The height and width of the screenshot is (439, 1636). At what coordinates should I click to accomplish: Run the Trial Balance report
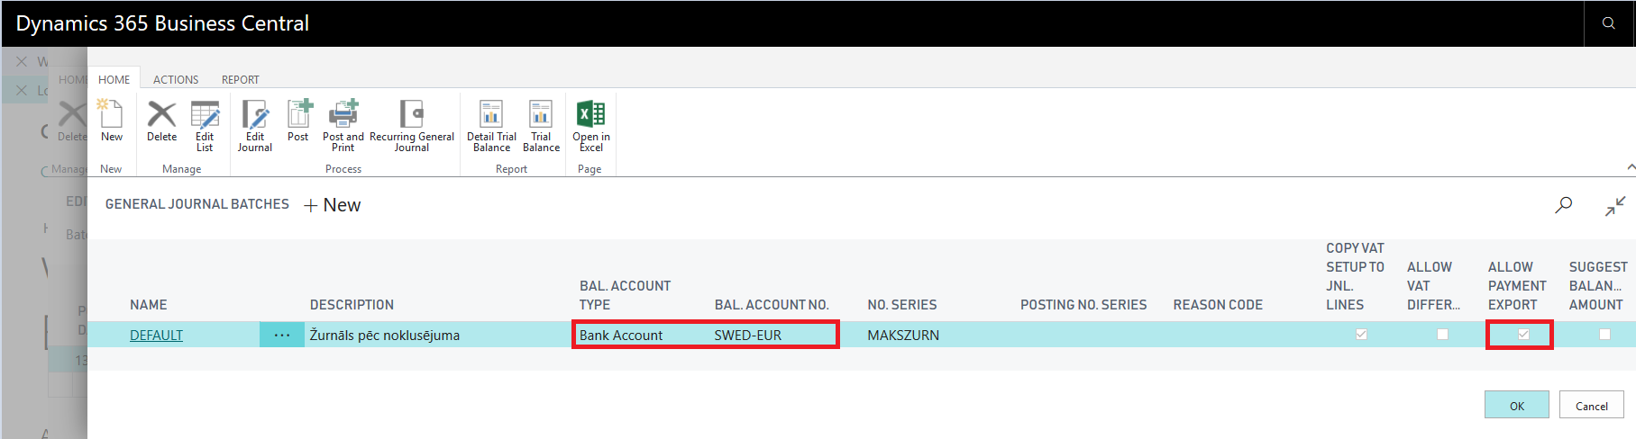pos(541,126)
